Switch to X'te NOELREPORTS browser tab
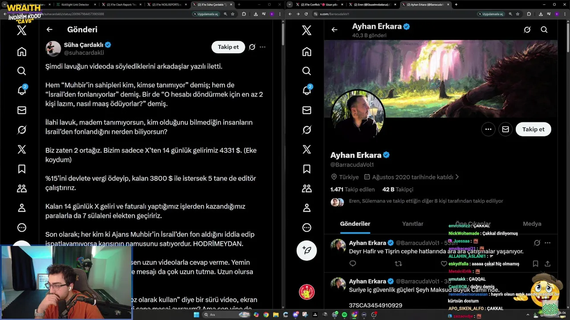The image size is (570, 320). click(x=168, y=4)
